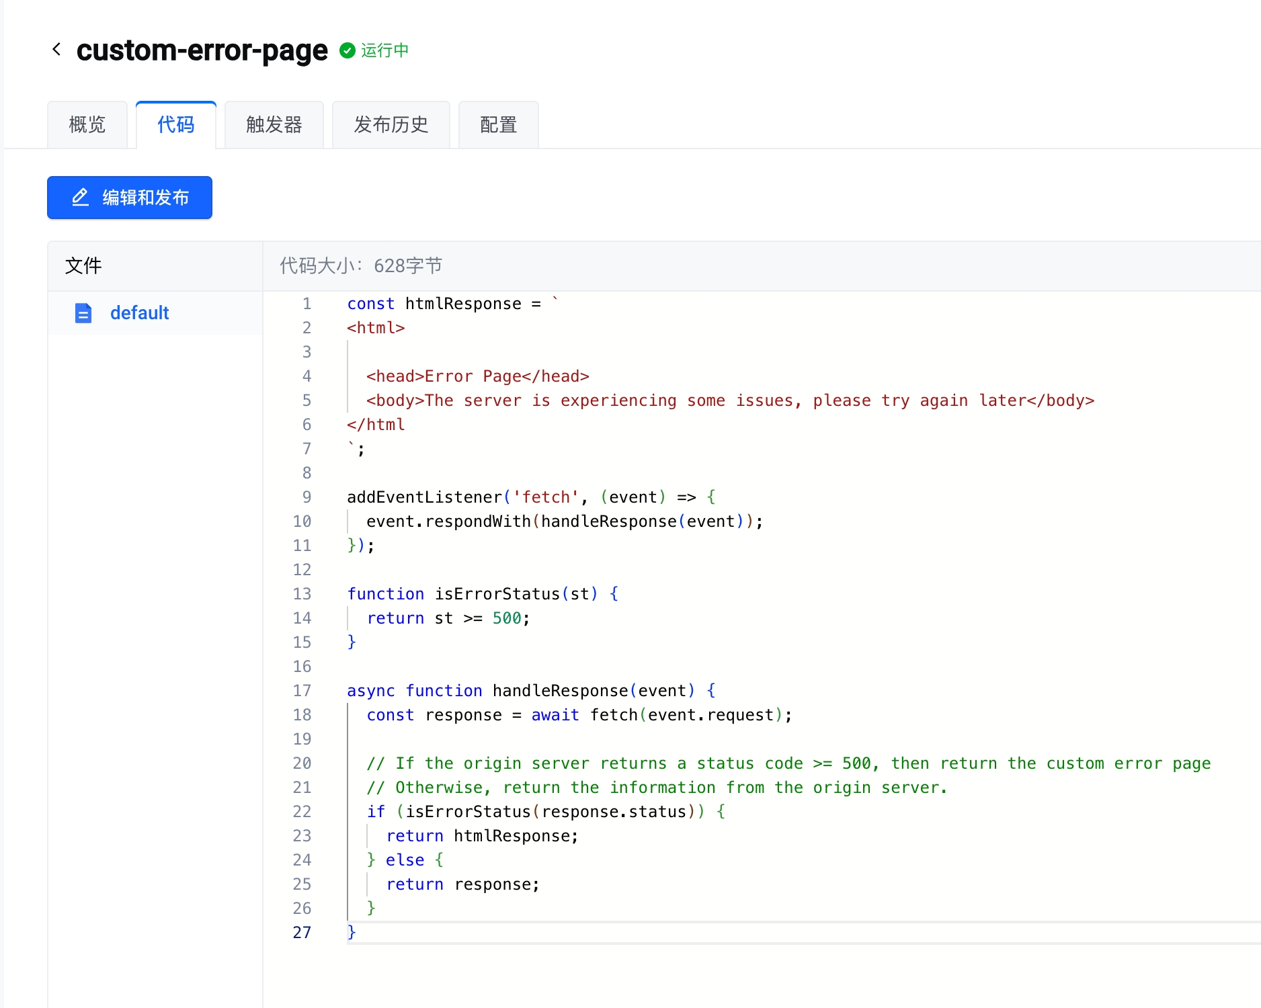The image size is (1261, 1008).
Task: Click the </html closing tag on line 6
Action: (376, 425)
